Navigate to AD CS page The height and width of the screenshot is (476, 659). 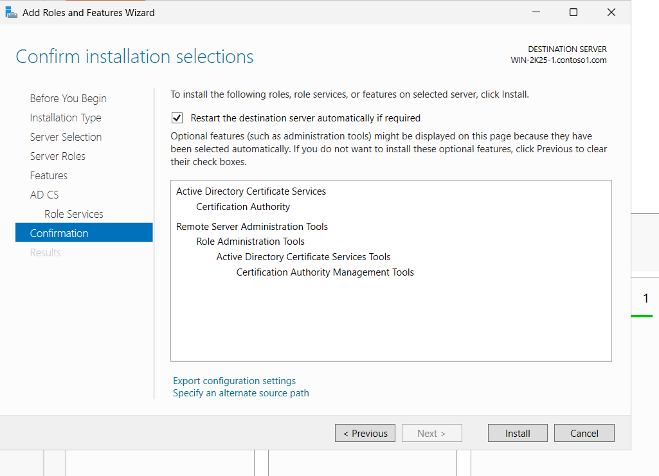tap(44, 195)
